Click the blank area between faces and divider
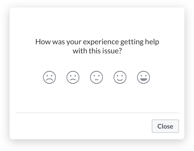 click(x=97, y=98)
